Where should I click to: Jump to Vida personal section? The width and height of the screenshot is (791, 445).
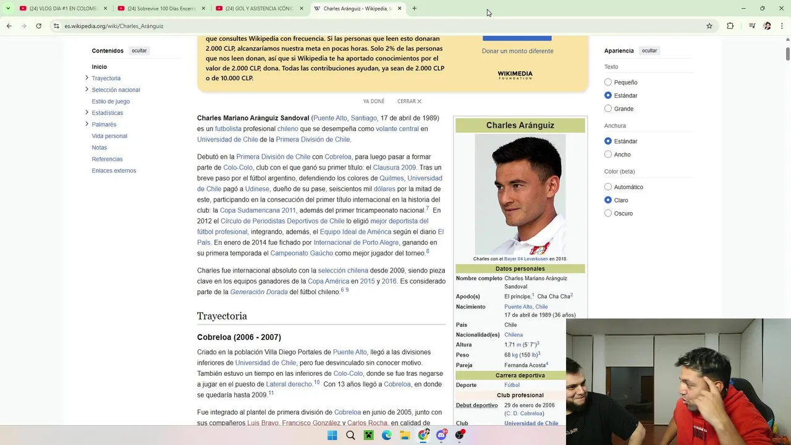(x=109, y=136)
